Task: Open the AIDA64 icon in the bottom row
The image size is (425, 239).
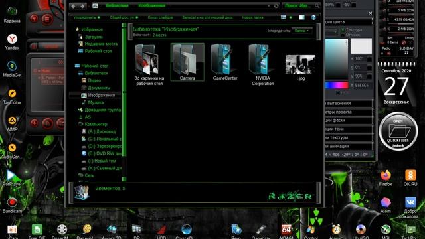Action: coord(286,232)
